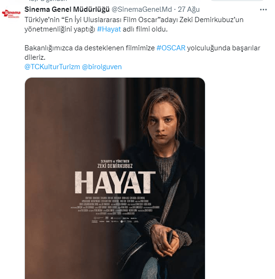
Task: Click the sponsor logos row on poster
Action: pyautogui.click(x=115, y=220)
